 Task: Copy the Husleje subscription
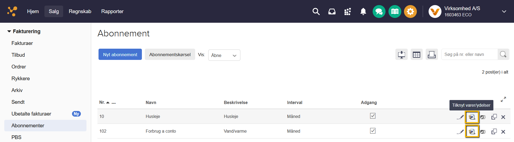pos(494,117)
